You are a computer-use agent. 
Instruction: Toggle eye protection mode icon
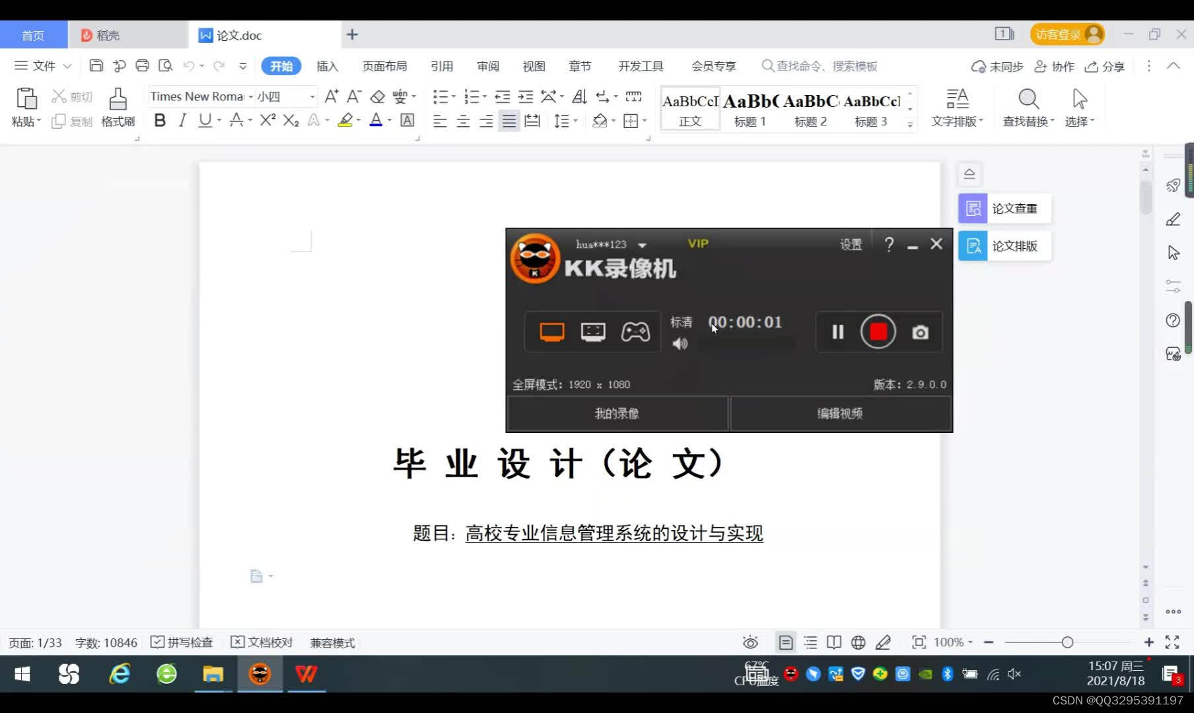point(750,642)
